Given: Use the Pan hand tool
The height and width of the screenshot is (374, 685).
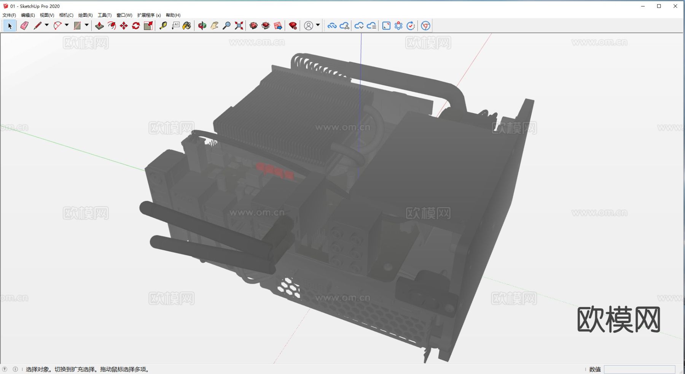Looking at the screenshot, I should tap(214, 26).
